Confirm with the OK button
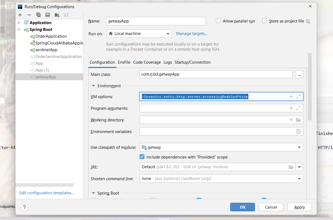333x220 pixels. pyautogui.click(x=243, y=207)
